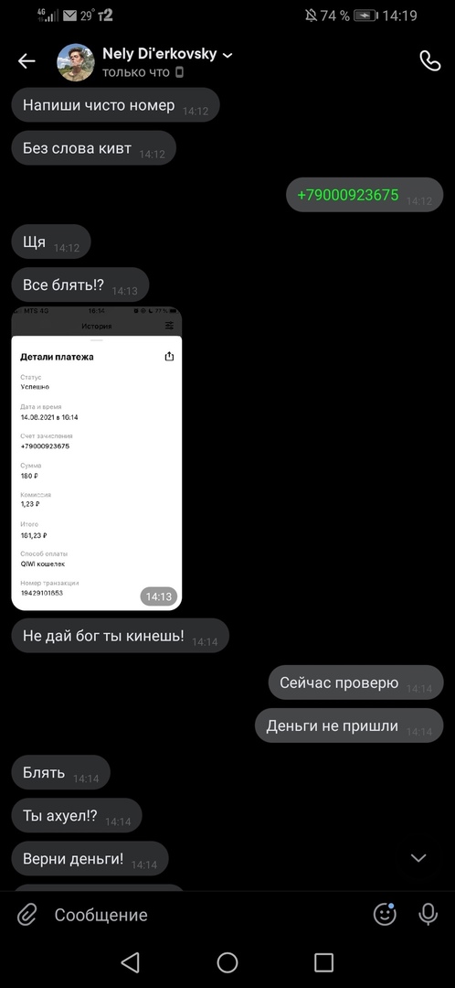Open the payment details screenshot image
Image resolution: width=455 pixels, height=988 pixels.
pos(97,458)
